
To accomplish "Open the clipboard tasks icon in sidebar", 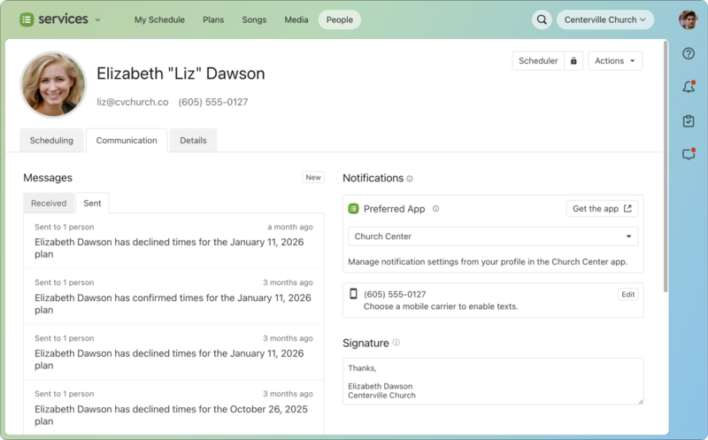I will 689,120.
